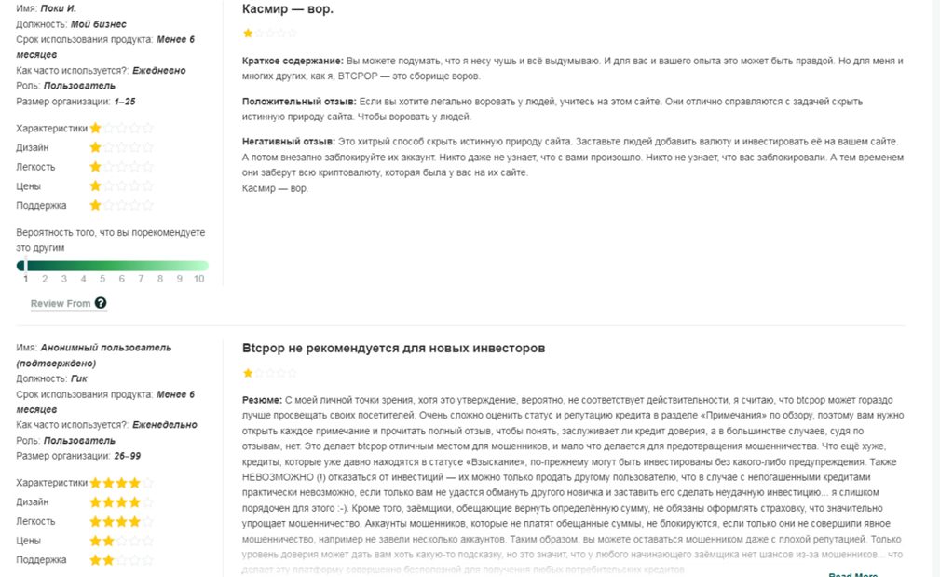Viewport: 940px width, 577px height.
Task: Click fifth Цены star in Поки И. review
Action: (x=147, y=186)
